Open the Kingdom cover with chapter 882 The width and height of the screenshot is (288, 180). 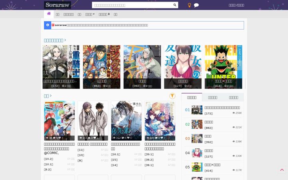pos(102,67)
